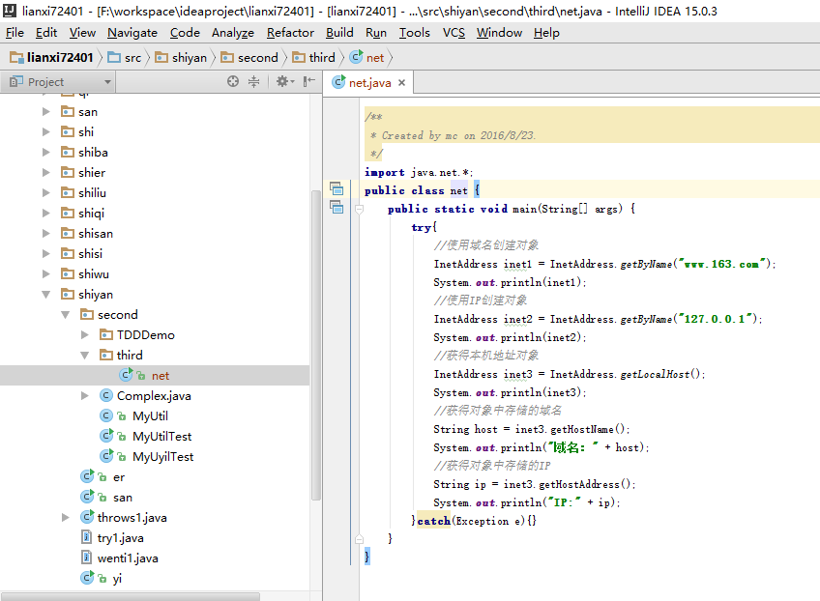Expand the shisi folder

click(x=46, y=254)
